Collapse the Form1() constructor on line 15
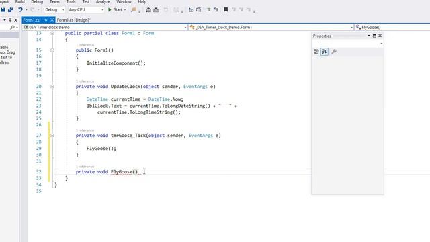Screen dimensions: 430x242 coord(52,50)
